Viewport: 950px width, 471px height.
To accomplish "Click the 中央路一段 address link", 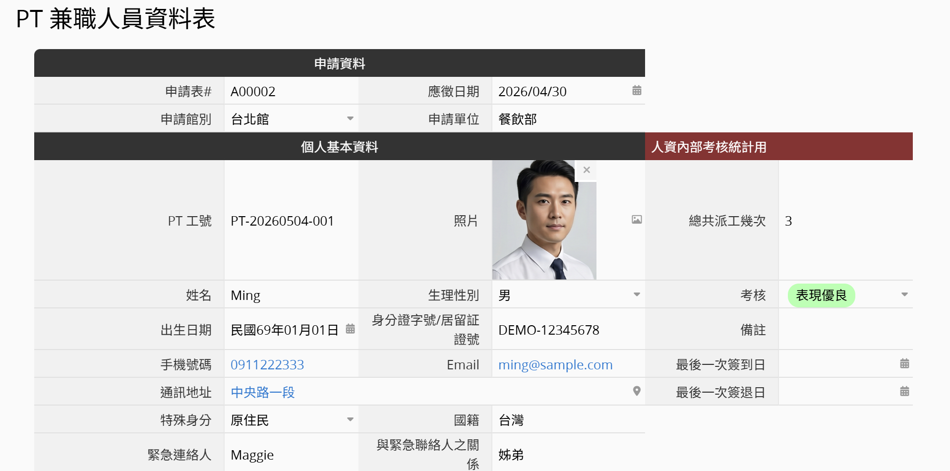I will point(263,393).
